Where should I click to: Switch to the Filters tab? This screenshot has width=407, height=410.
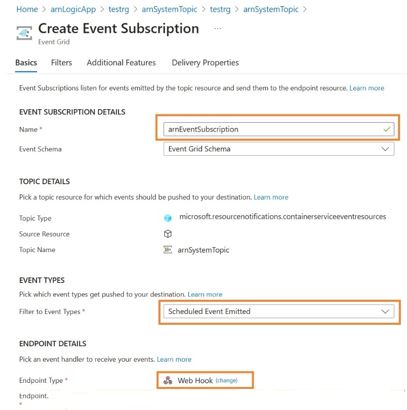[61, 63]
